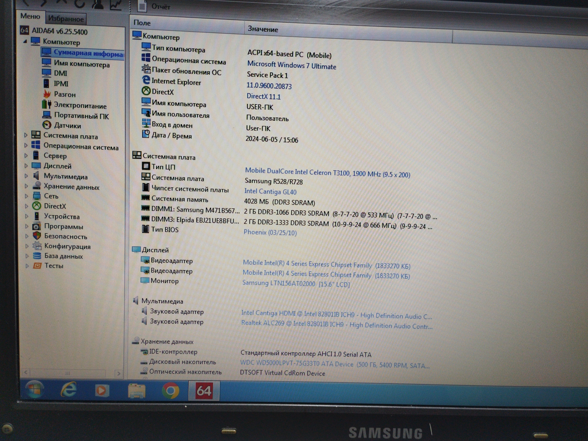Click the Тип компьютера field icon
The height and width of the screenshot is (441, 588).
(x=146, y=47)
